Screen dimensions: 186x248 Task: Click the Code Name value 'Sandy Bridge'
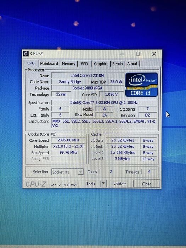pyautogui.click(x=70, y=82)
